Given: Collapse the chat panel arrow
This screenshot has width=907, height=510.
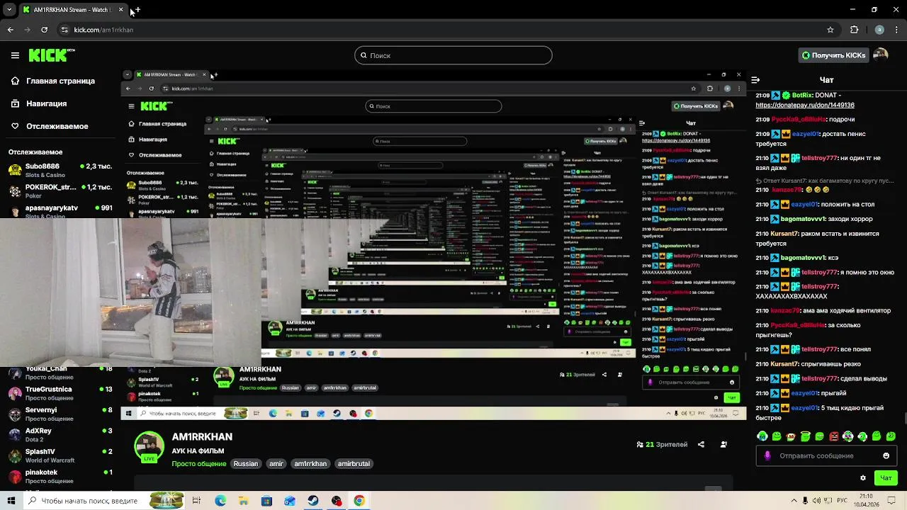Looking at the screenshot, I should (755, 80).
